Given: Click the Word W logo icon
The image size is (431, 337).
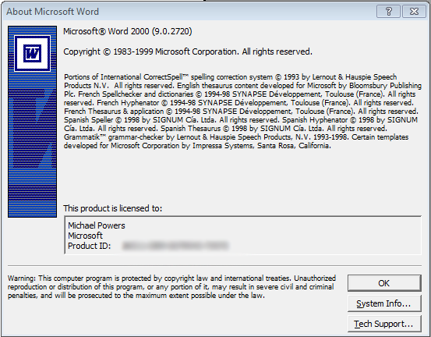Looking at the screenshot, I should coord(33,53).
